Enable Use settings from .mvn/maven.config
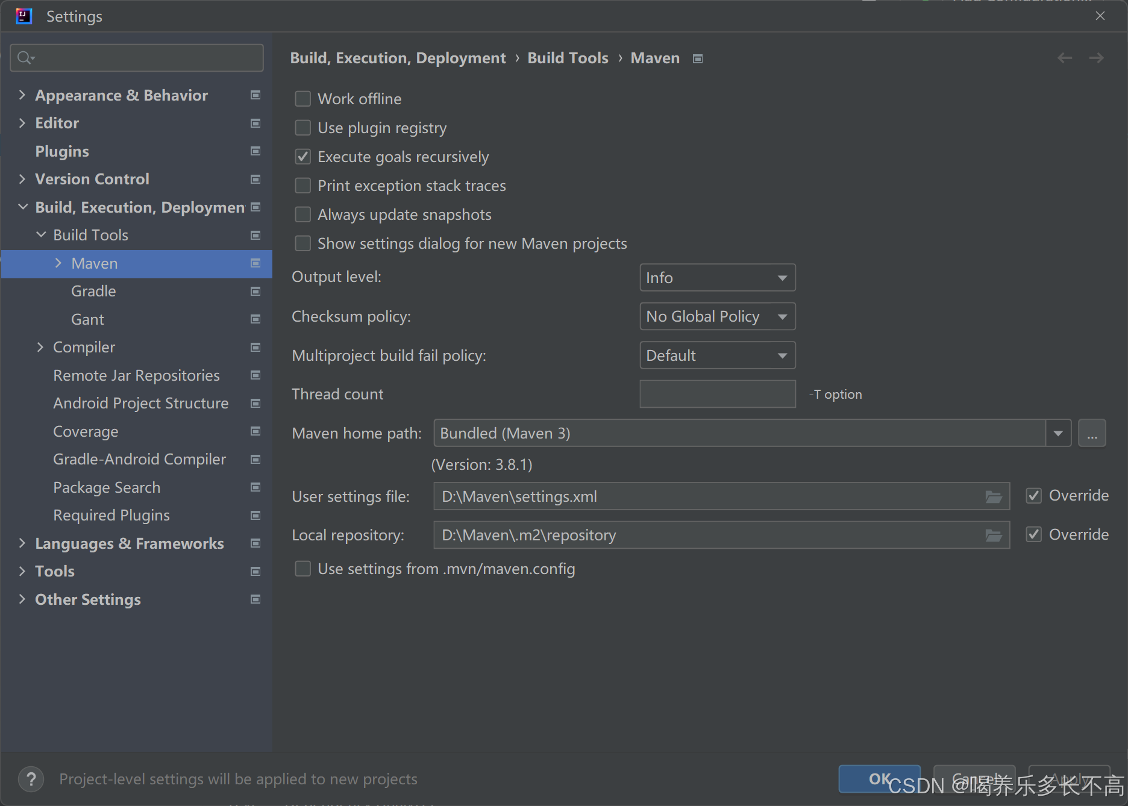The image size is (1128, 806). (302, 569)
